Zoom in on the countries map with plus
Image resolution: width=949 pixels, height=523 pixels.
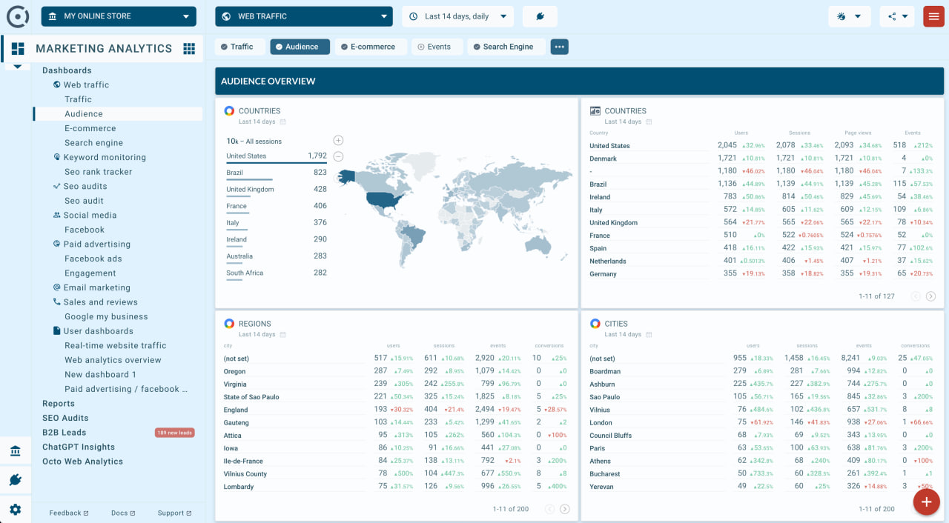click(338, 140)
